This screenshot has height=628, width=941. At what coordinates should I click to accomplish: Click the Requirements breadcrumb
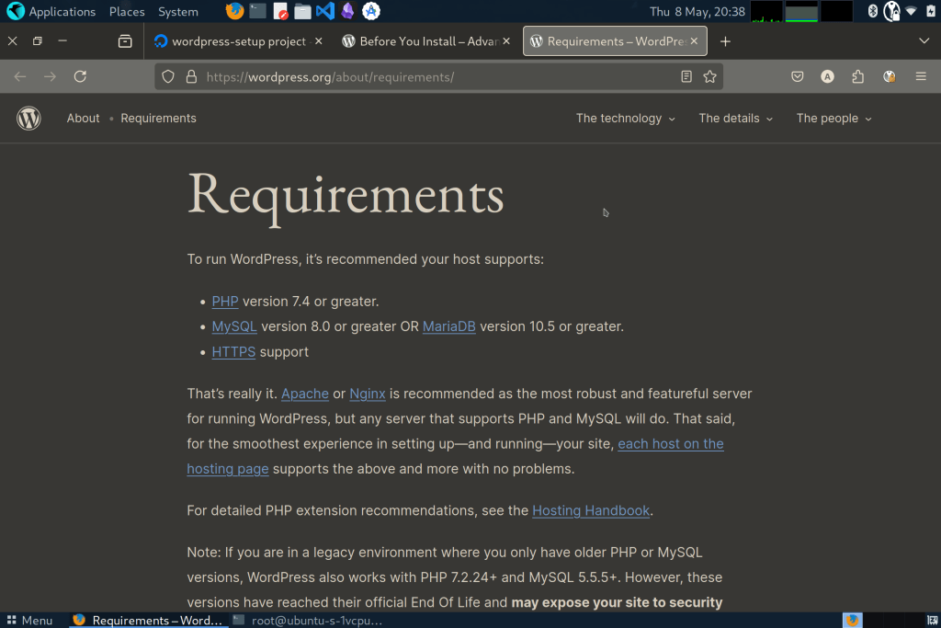pos(158,119)
